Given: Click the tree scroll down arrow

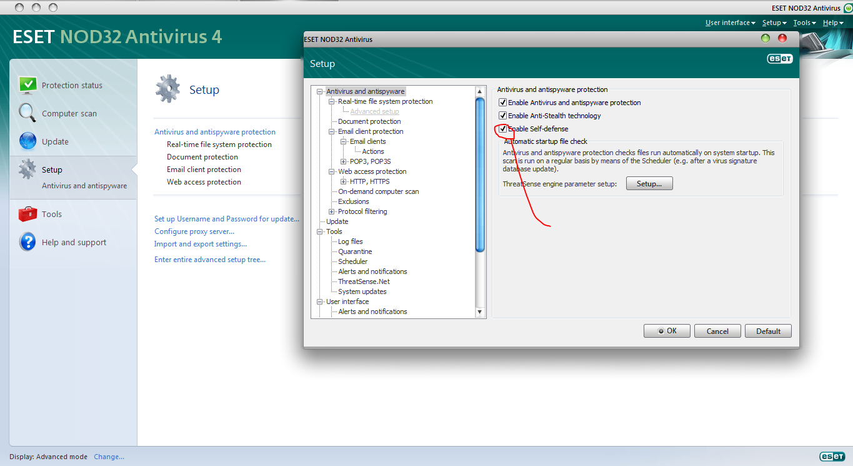Looking at the screenshot, I should 480,312.
